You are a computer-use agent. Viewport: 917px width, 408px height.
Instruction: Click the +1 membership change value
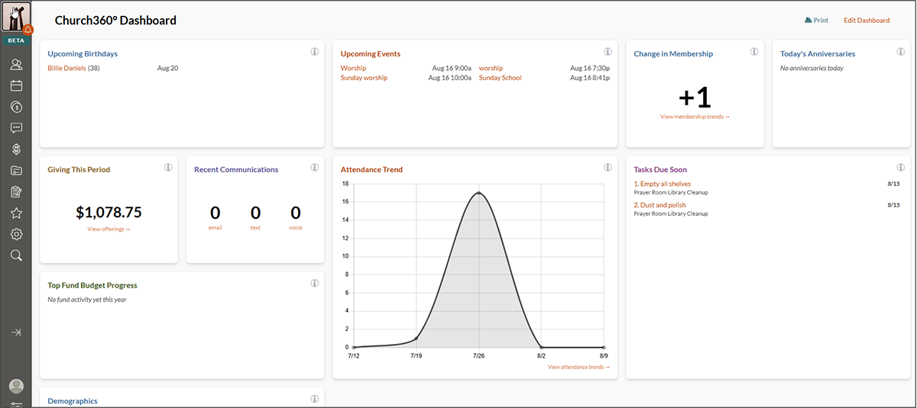[x=695, y=98]
